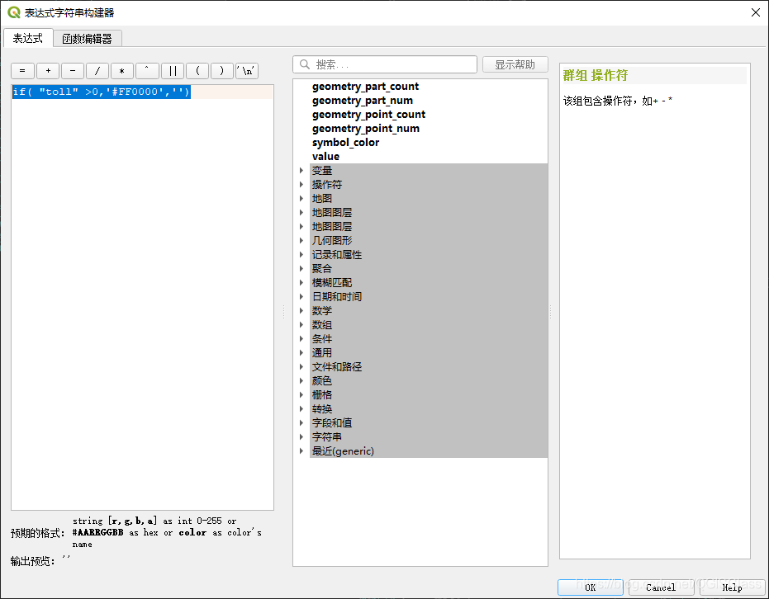Select geometry_part_count in the function list

point(365,87)
